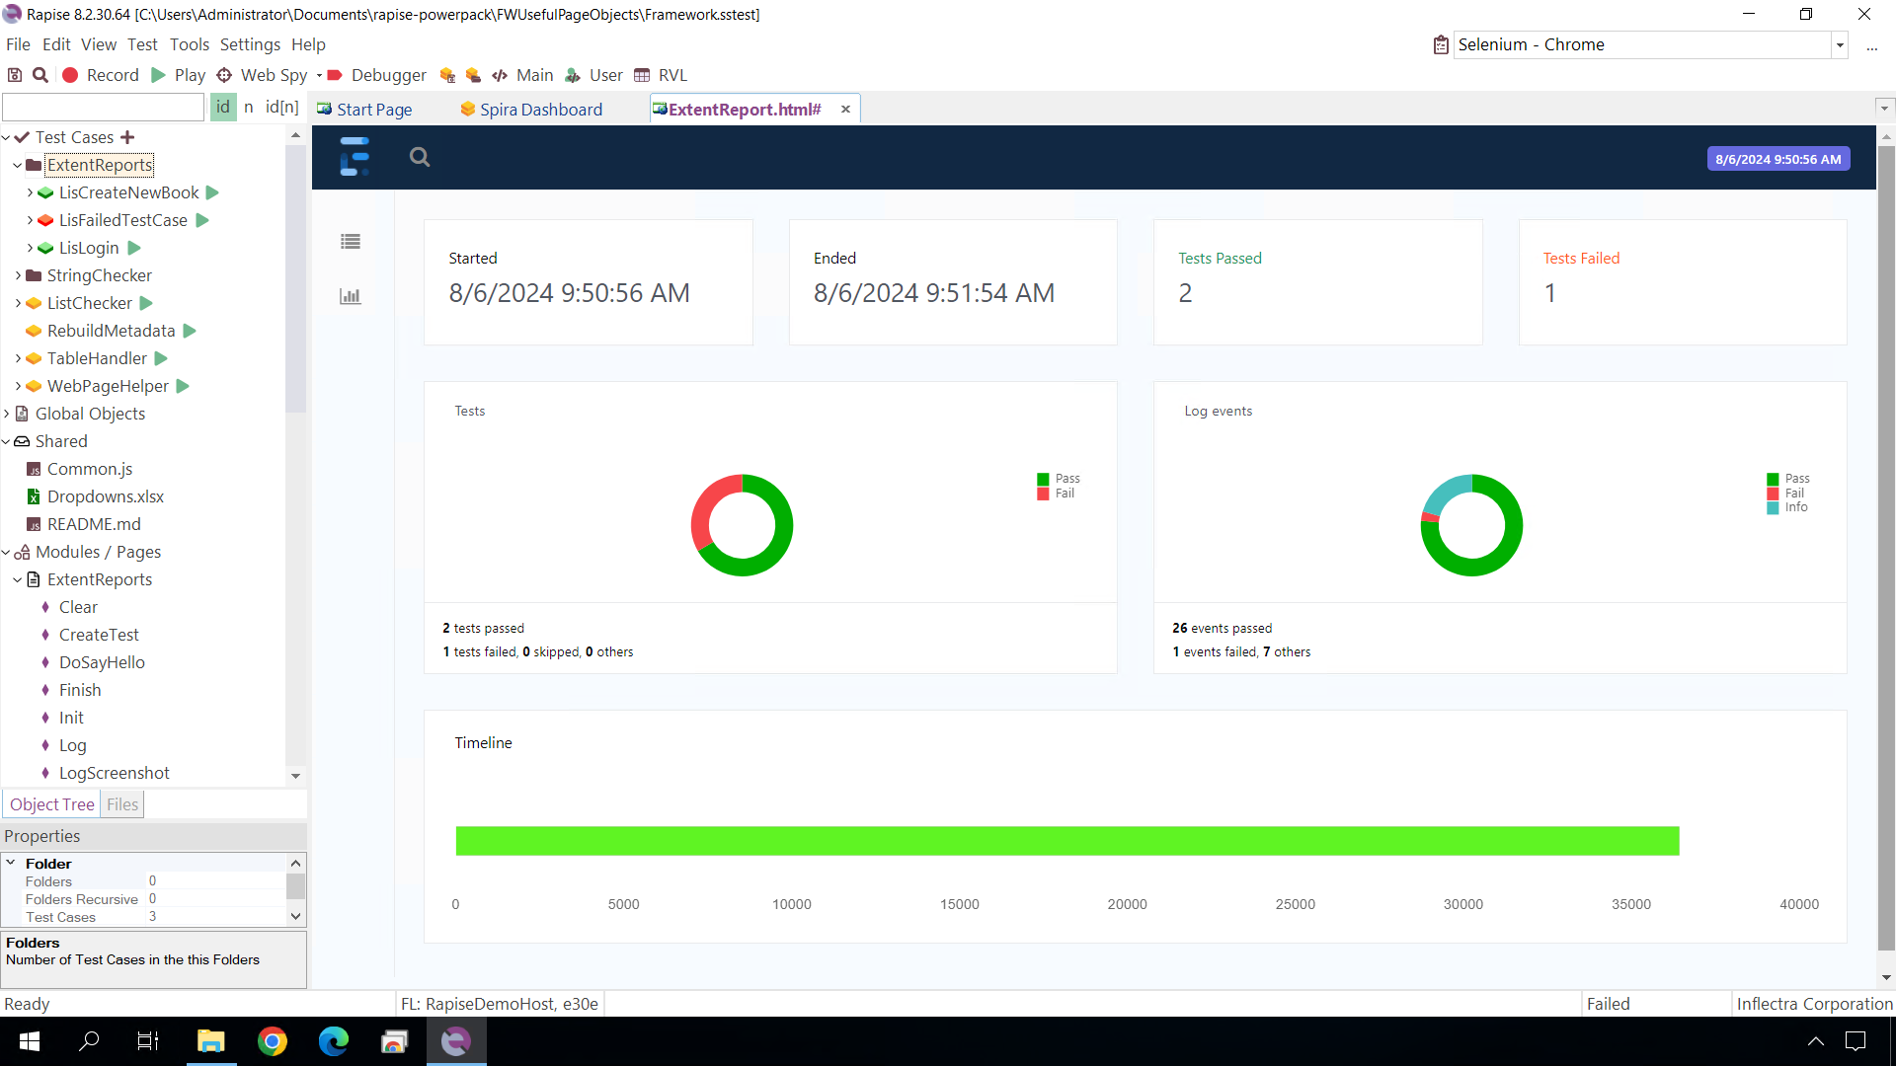Screen dimensions: 1896x1066
Task: Open the Web Spy dropdown arrow
Action: (x=318, y=75)
